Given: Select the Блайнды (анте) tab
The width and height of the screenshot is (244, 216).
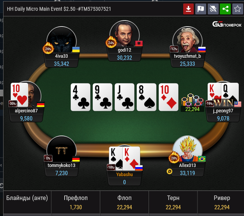Looking at the screenshot, I should [x=27, y=202].
